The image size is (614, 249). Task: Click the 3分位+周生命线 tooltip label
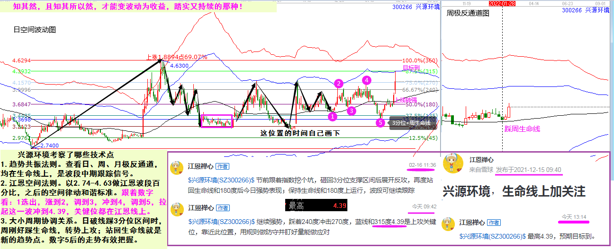coord(411,123)
